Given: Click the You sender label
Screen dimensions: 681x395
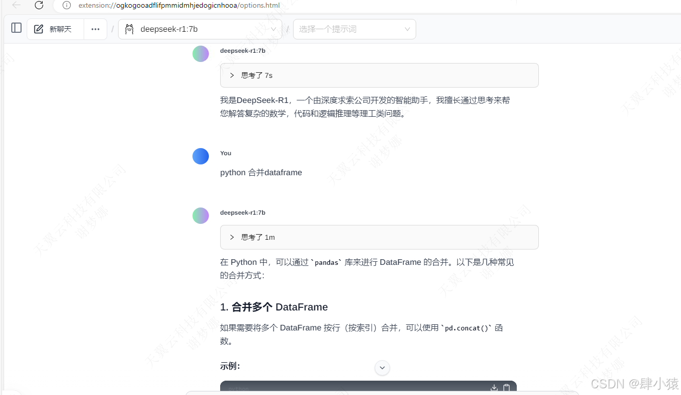Looking at the screenshot, I should tap(226, 153).
